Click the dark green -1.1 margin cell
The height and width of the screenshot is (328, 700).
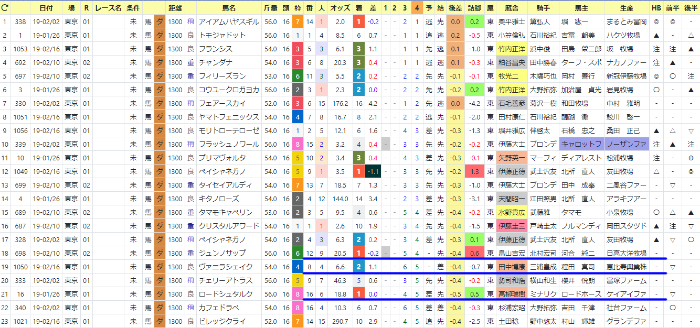tap(373, 171)
